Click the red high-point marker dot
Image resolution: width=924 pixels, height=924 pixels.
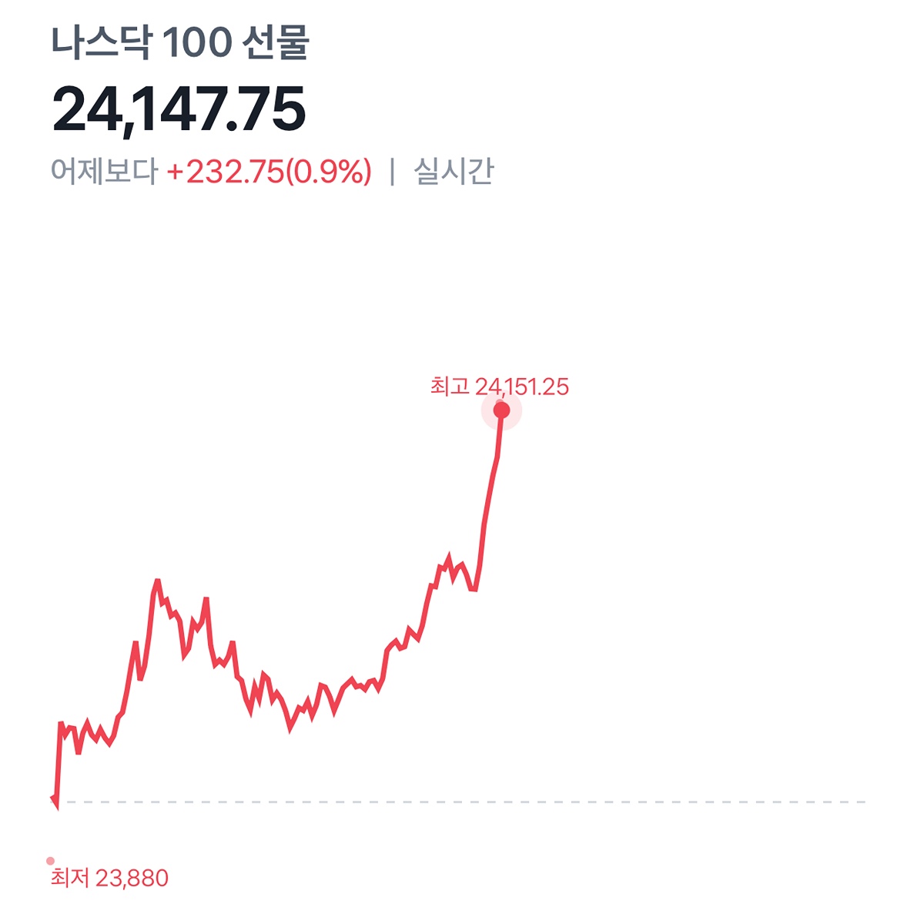[501, 410]
